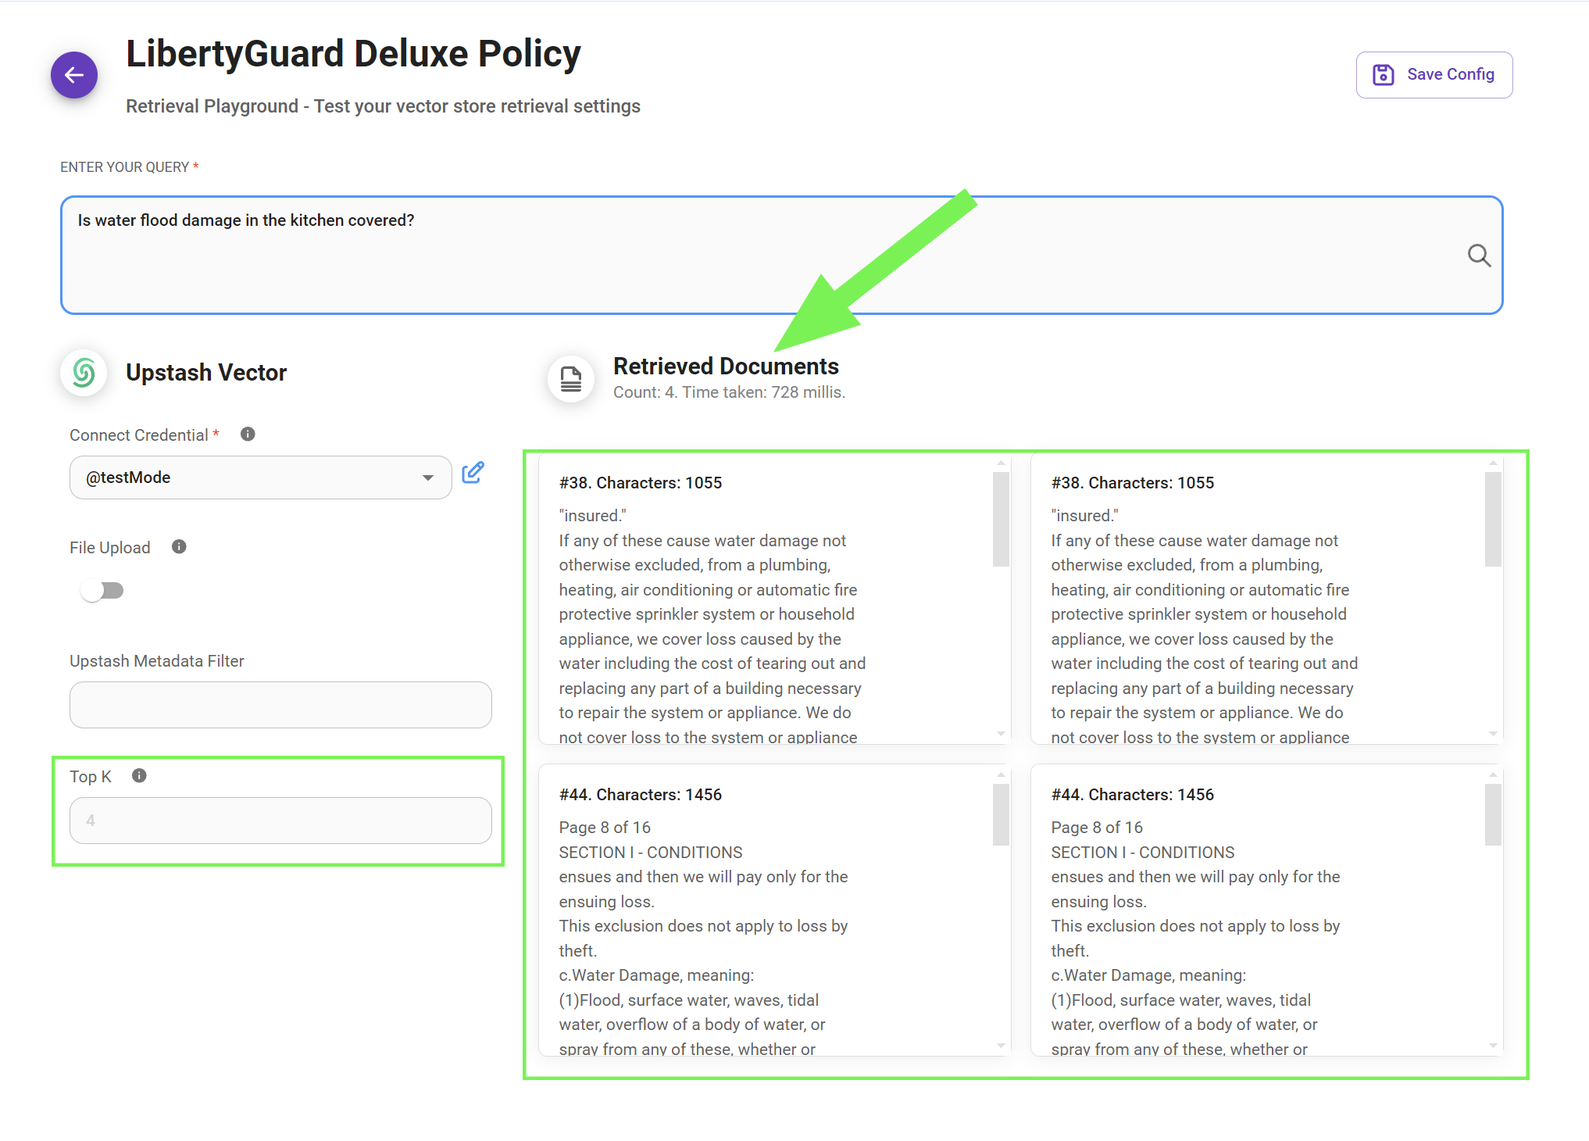The height and width of the screenshot is (1141, 1589).
Task: Click the edit credential pencil icon
Action: (x=473, y=473)
